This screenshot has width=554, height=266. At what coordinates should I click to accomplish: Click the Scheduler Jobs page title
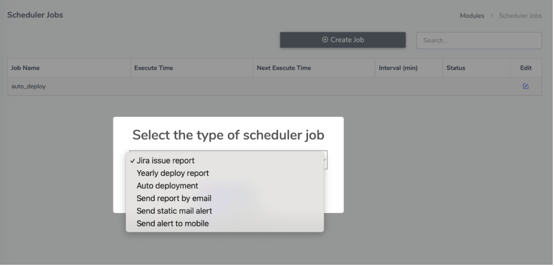(35, 15)
